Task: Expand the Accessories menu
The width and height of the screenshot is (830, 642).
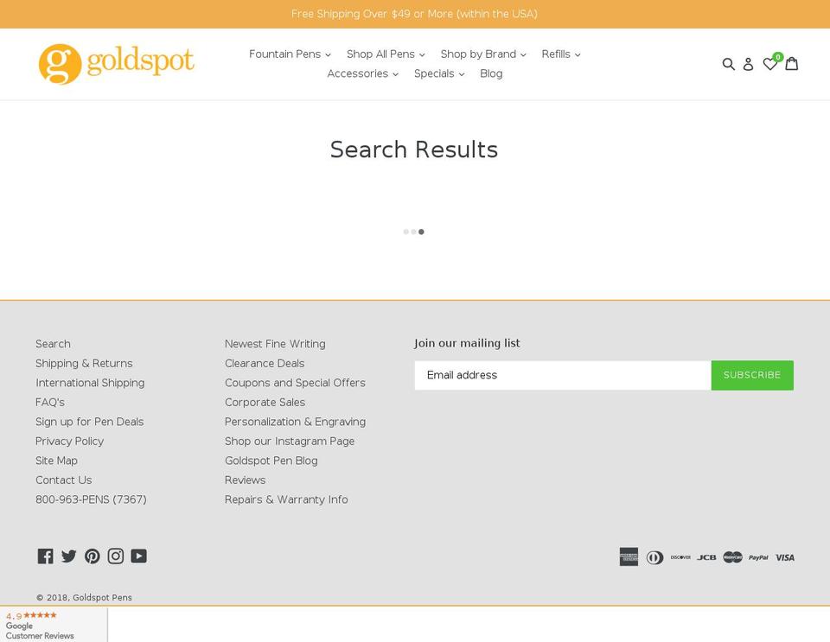Action: tap(362, 73)
